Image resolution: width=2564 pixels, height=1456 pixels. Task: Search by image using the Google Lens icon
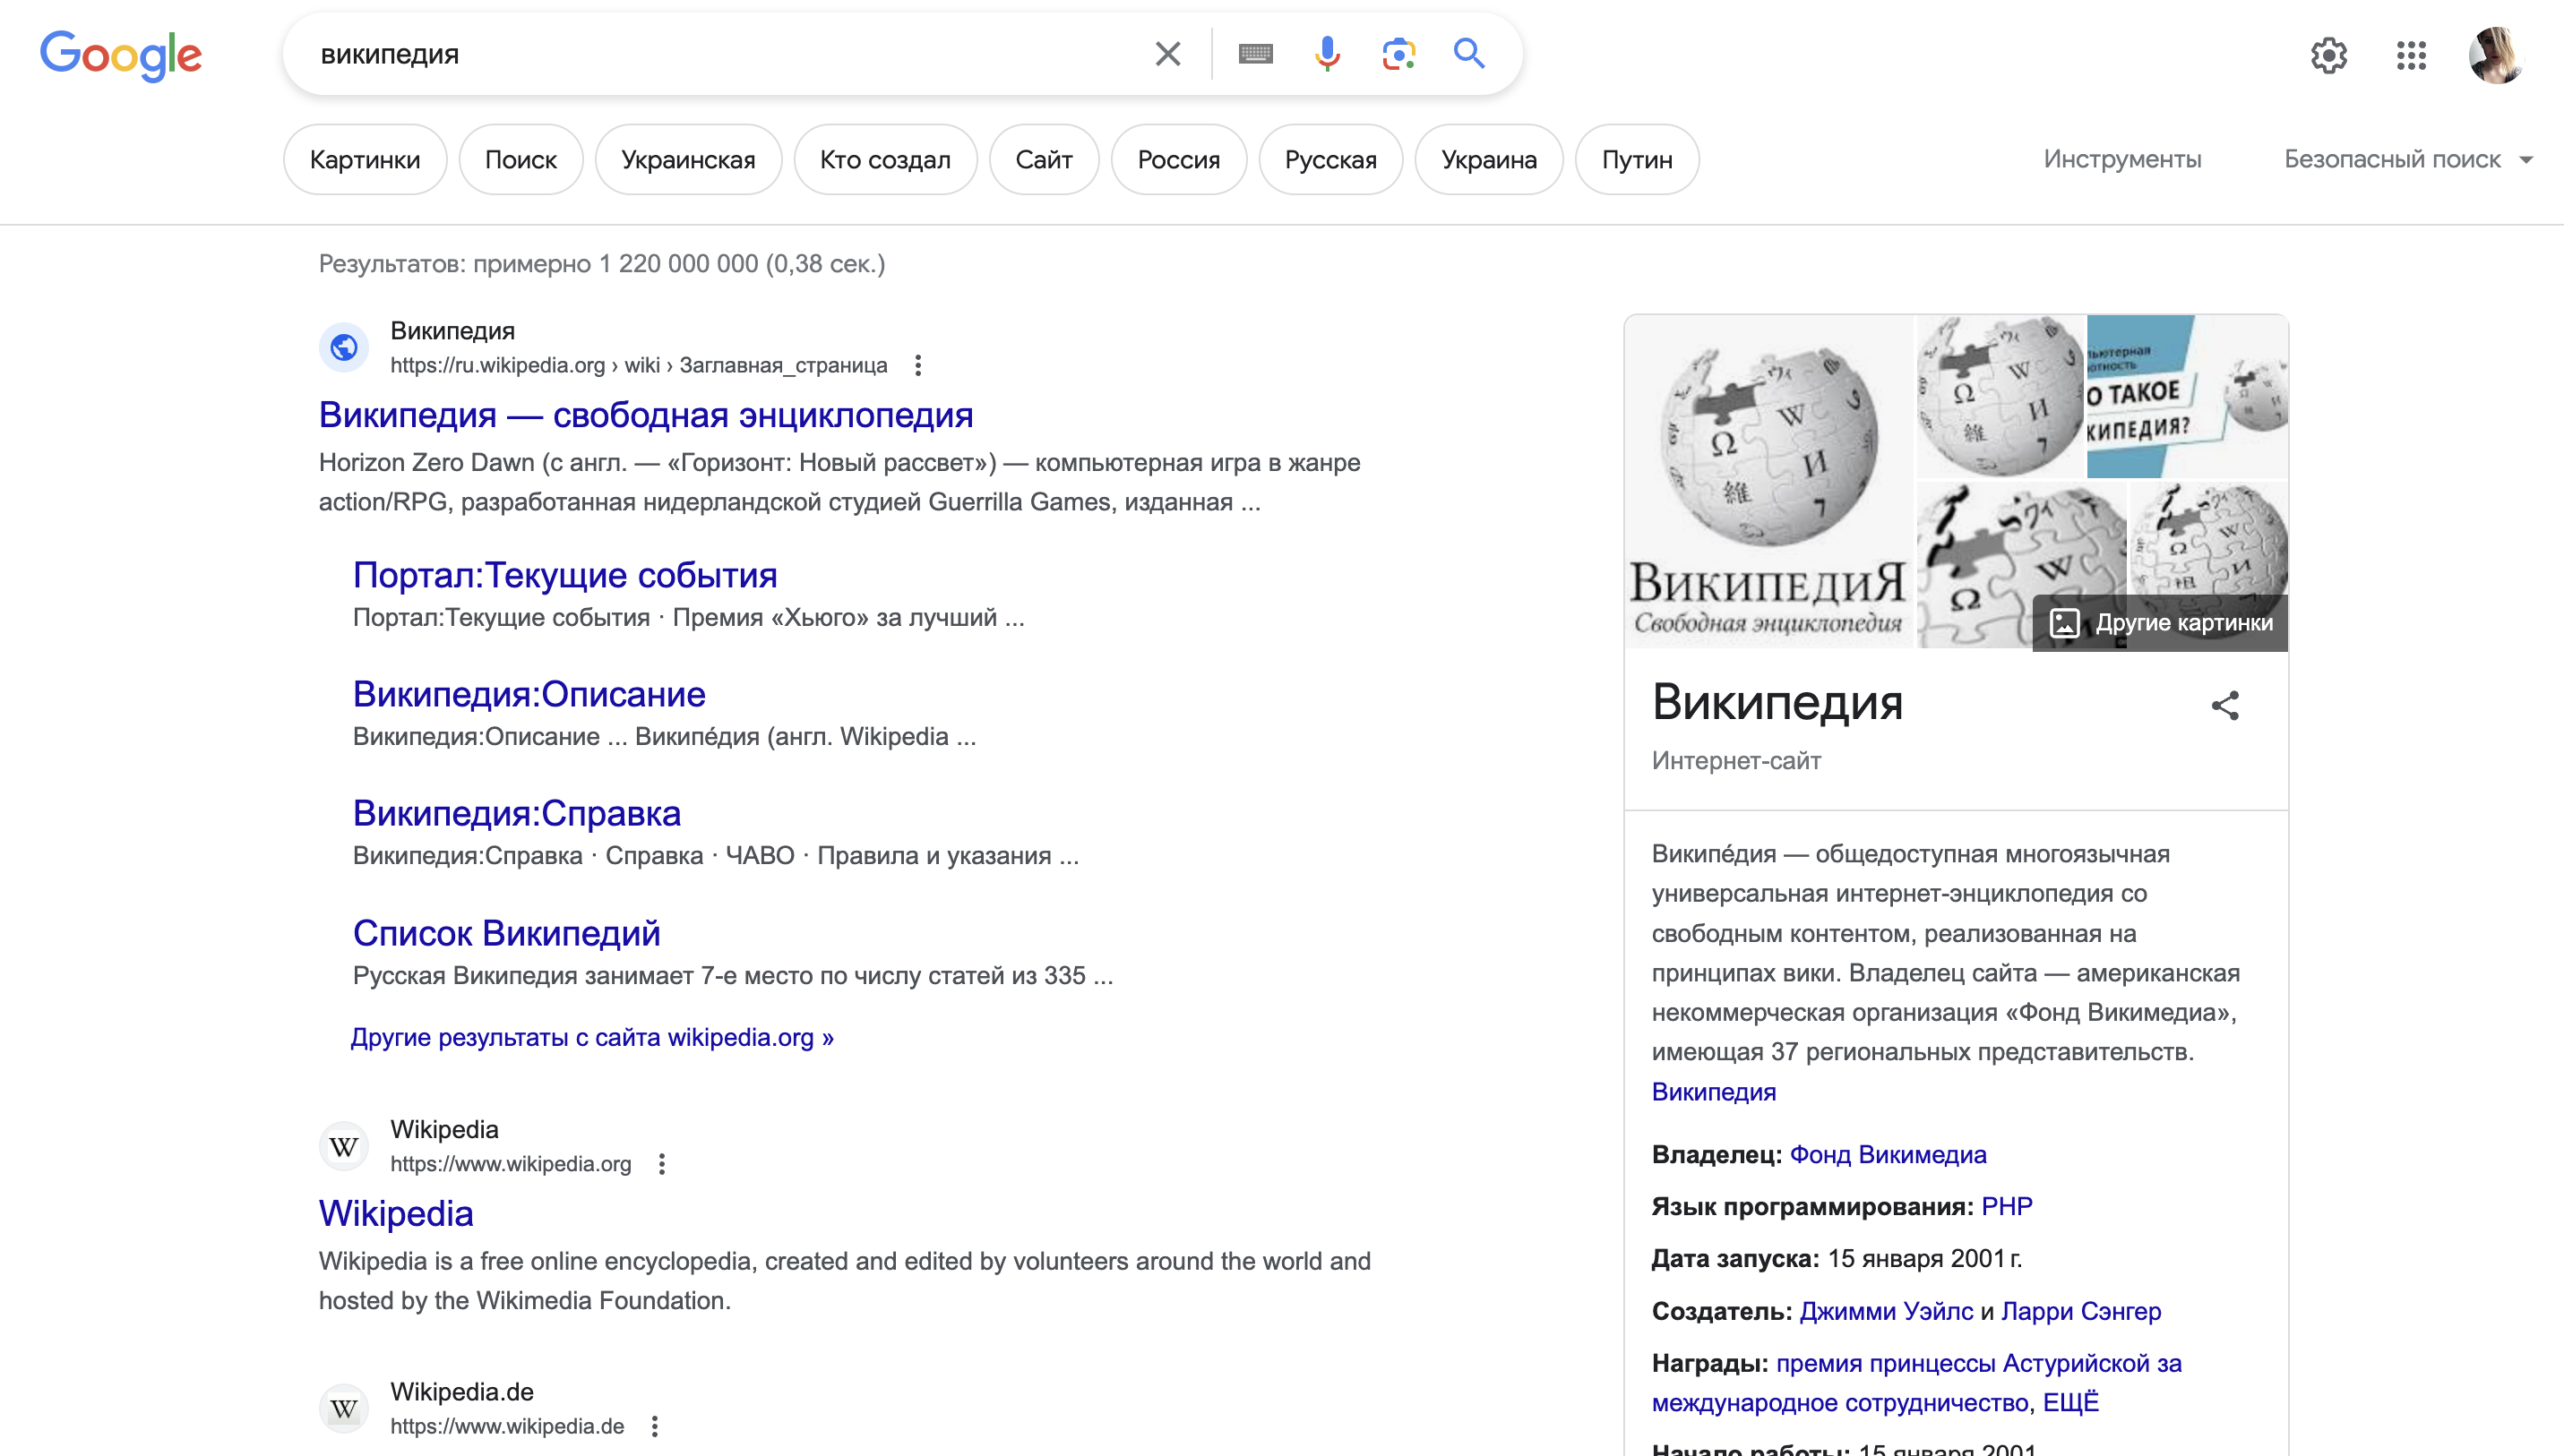(1398, 53)
